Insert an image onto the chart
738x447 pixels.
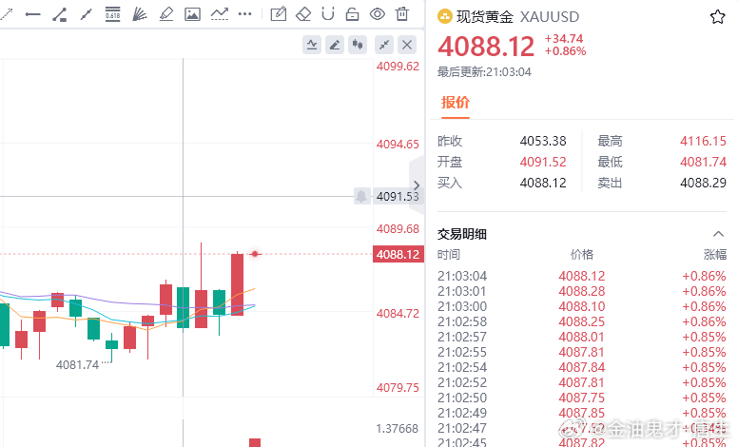[192, 14]
